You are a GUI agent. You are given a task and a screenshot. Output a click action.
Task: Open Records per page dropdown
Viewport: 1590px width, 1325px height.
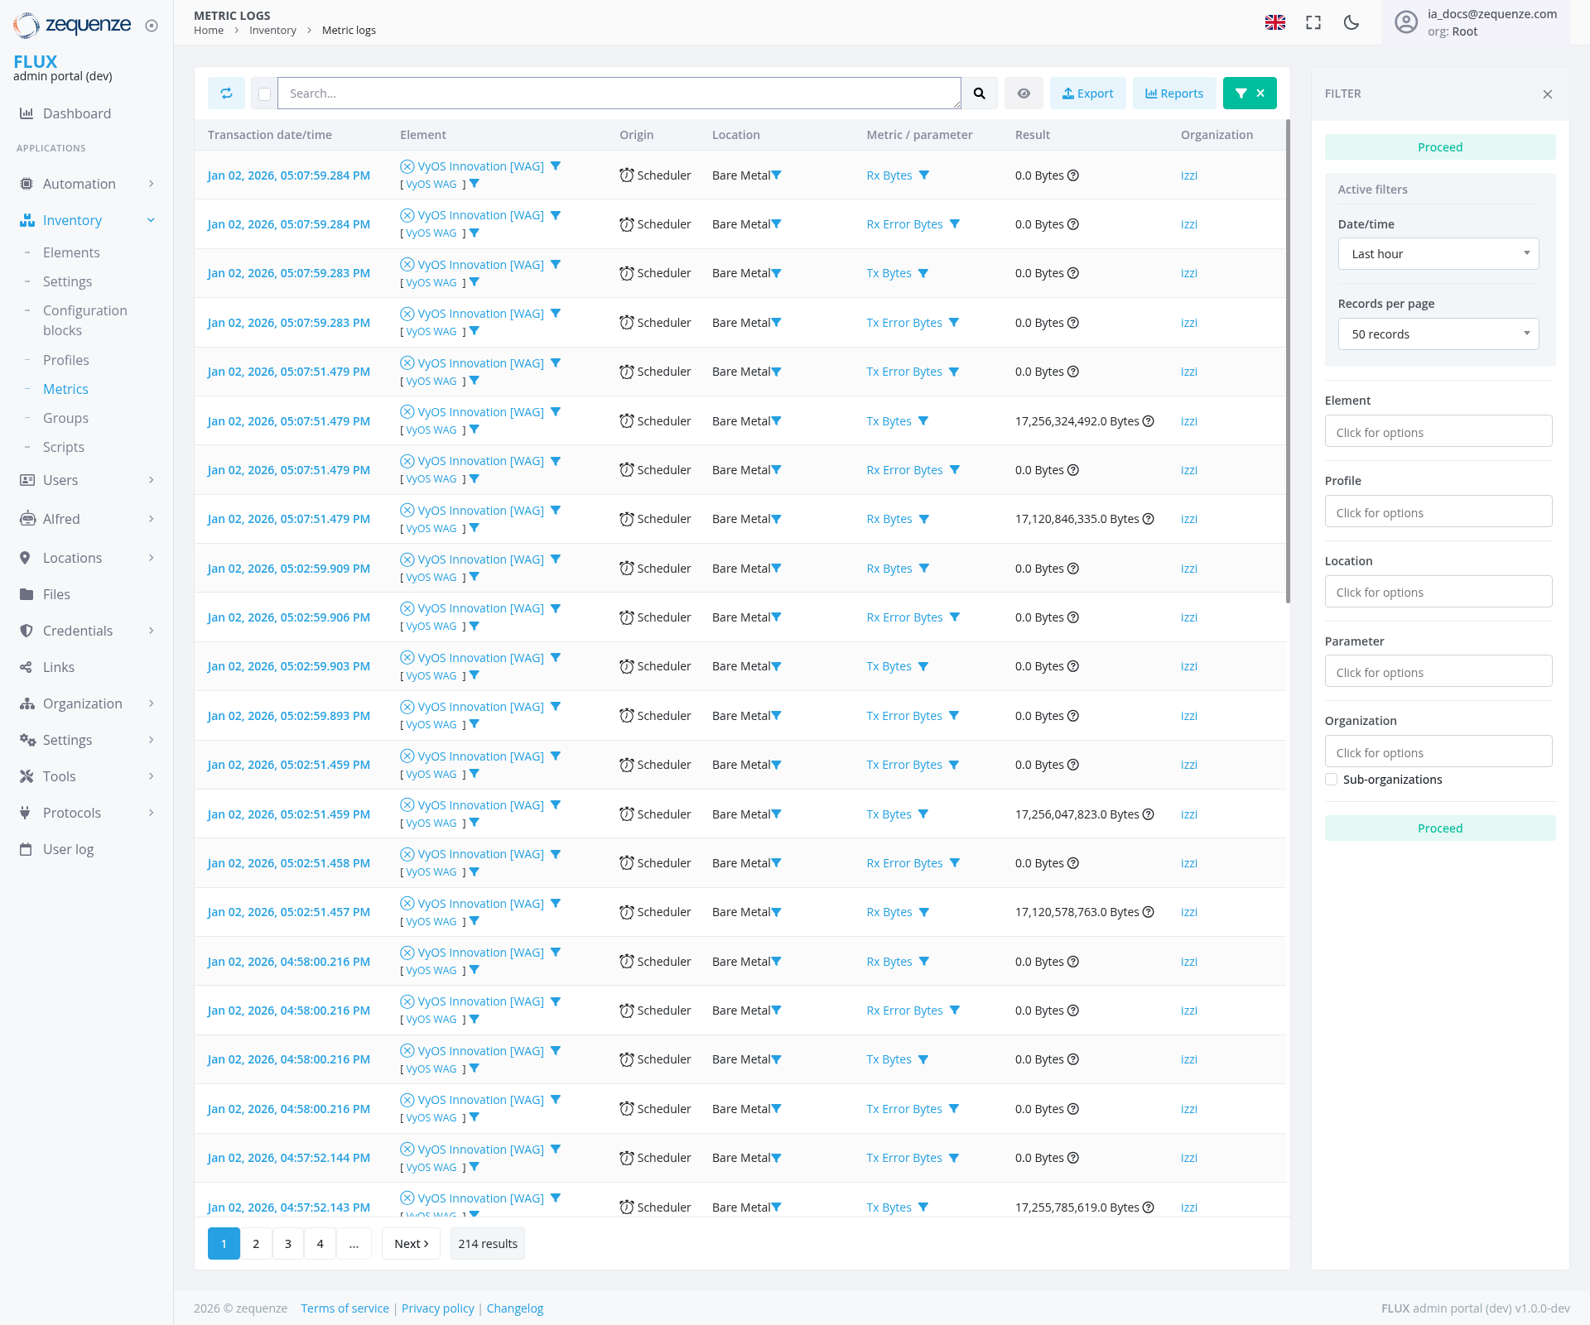[1438, 334]
